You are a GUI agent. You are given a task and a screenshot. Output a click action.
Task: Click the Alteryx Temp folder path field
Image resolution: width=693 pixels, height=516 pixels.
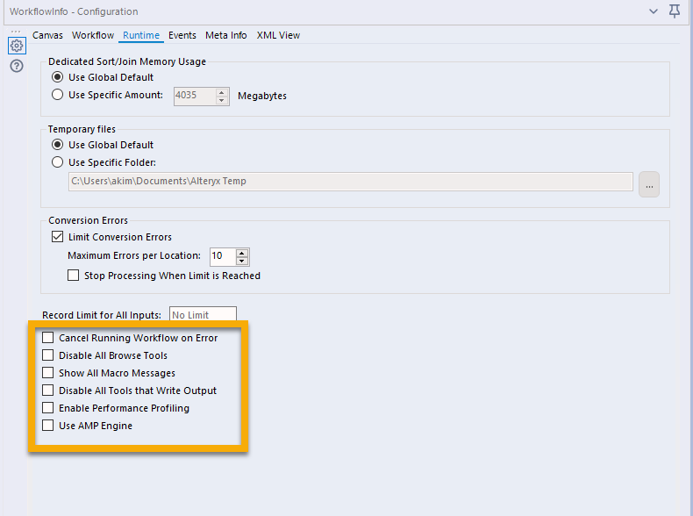[351, 182]
